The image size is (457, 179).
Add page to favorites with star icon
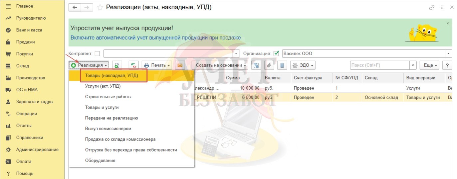100,7
